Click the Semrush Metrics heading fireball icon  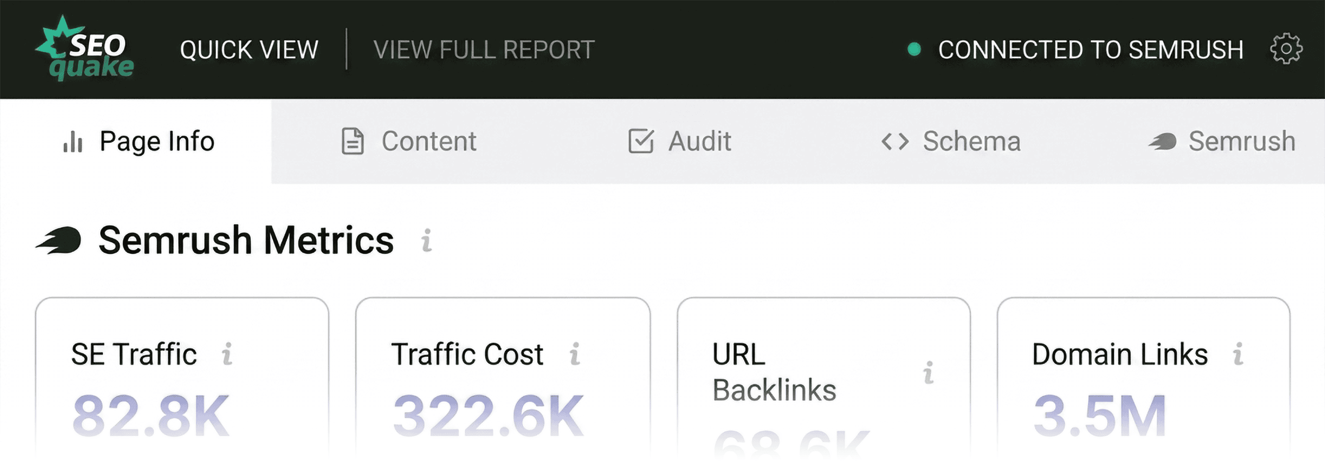tap(58, 241)
